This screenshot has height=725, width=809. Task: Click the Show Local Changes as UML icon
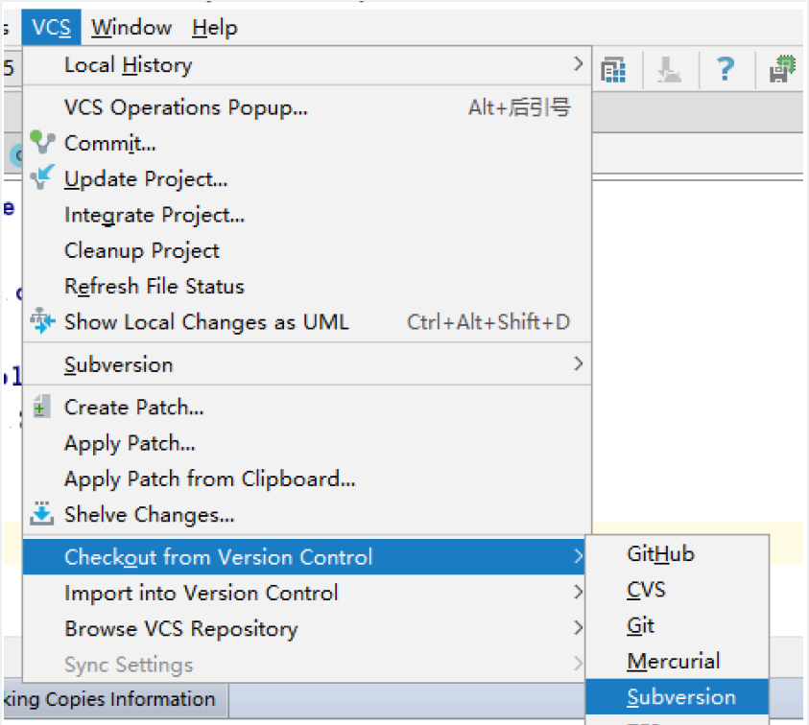[x=43, y=321]
